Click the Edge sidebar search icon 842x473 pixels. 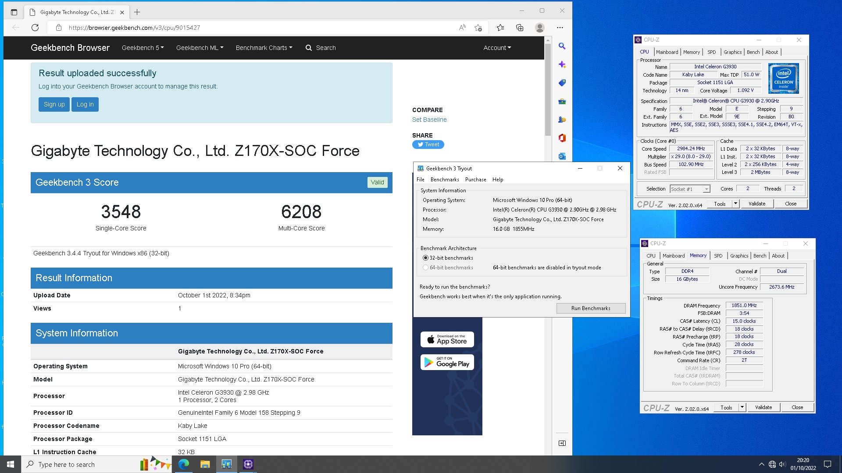pyautogui.click(x=562, y=46)
